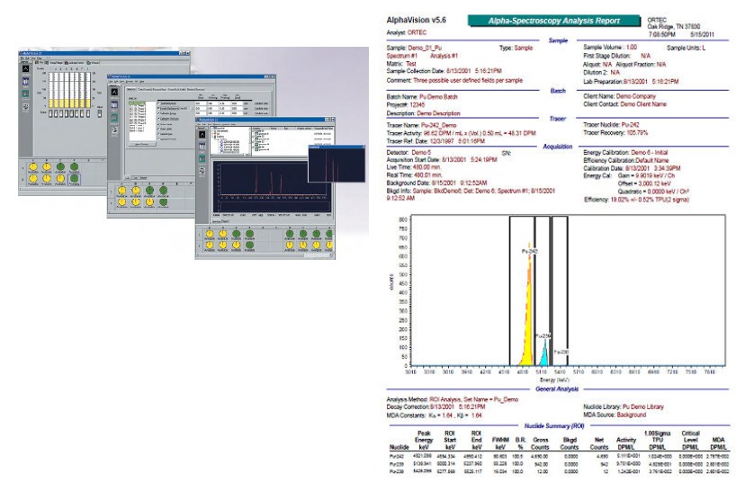This screenshot has width=745, height=482.
Task: Click the 'Batch Name: Pu Demo Batch' line
Action: click(422, 97)
